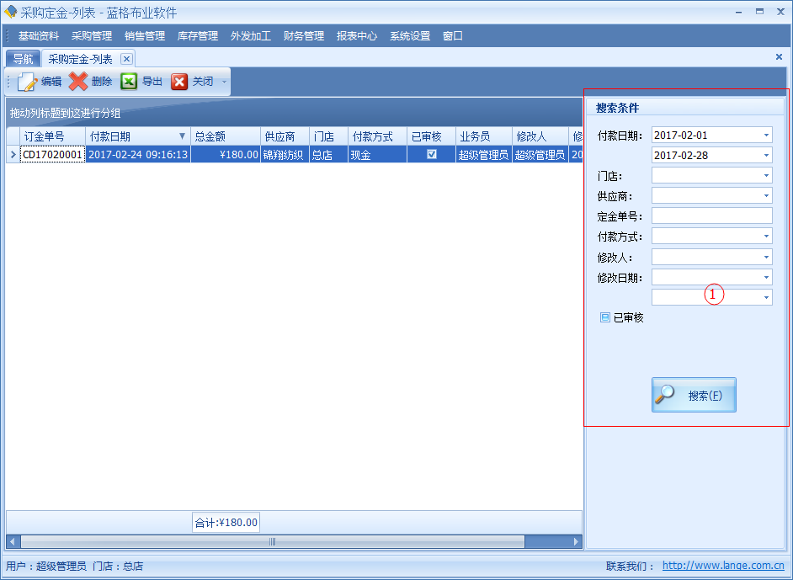Open the 付款方式 dropdown
This screenshot has width=793, height=580.
766,237
